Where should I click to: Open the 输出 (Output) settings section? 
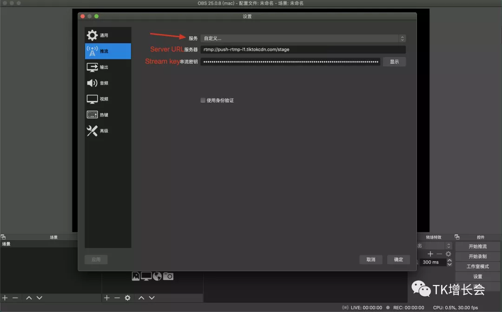(108, 67)
